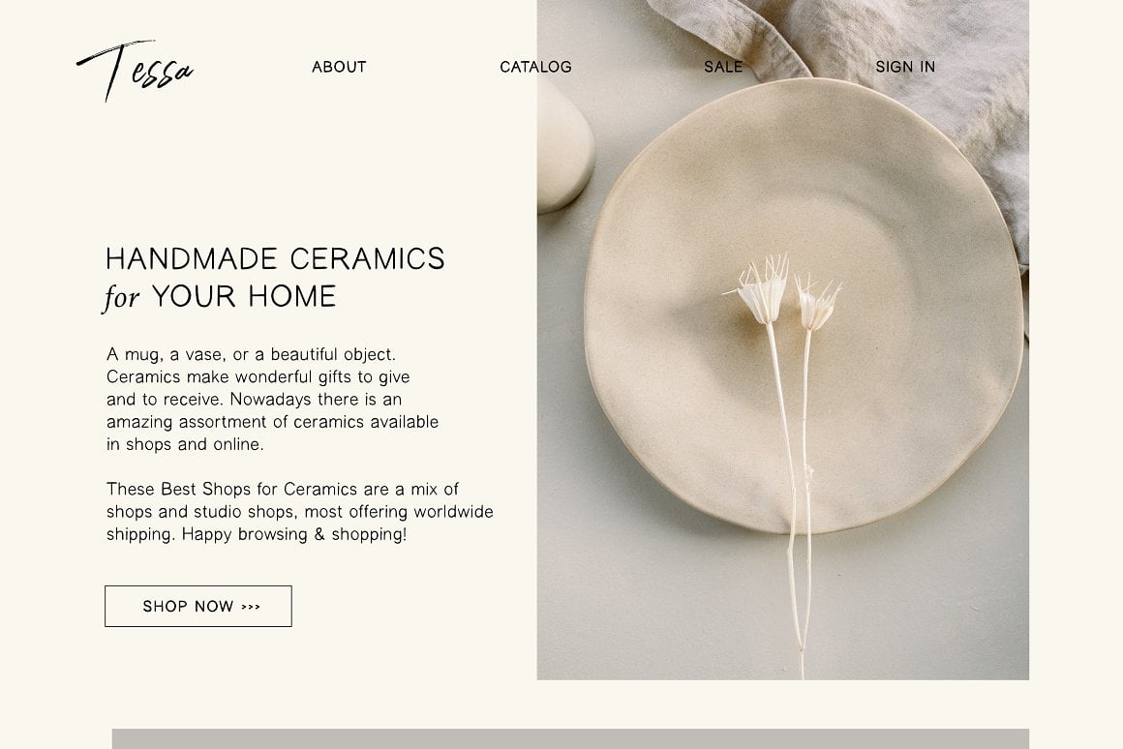Click the Tessa handwritten logo
This screenshot has width=1123, height=749.
coord(135,71)
